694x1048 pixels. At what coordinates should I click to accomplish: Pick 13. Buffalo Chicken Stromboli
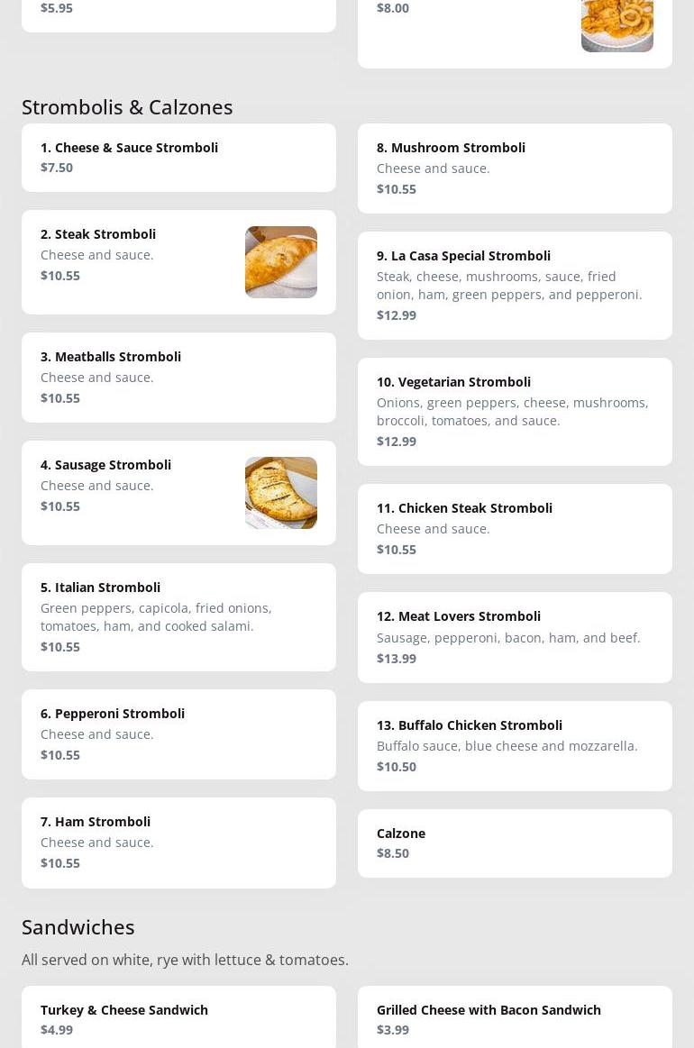[x=515, y=746]
